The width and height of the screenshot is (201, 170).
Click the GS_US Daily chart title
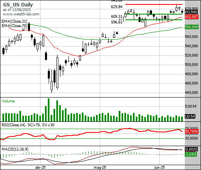(x=18, y=5)
